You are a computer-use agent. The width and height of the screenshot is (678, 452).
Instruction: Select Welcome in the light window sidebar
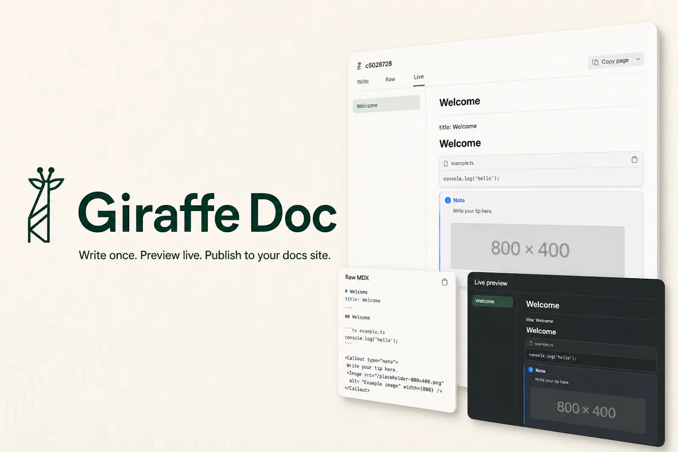[x=386, y=104]
